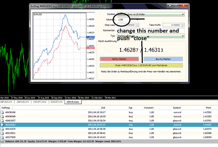This screenshot has height=147, width=218.
Task: Sort by the Zeit column header
Action: 103,108
